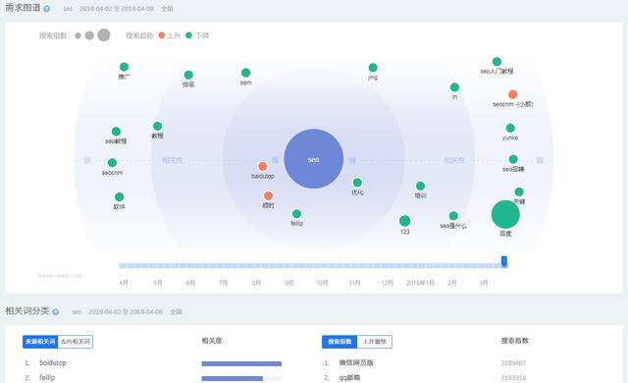Click the largest gray 搜索指数 legend circle

coord(104,34)
